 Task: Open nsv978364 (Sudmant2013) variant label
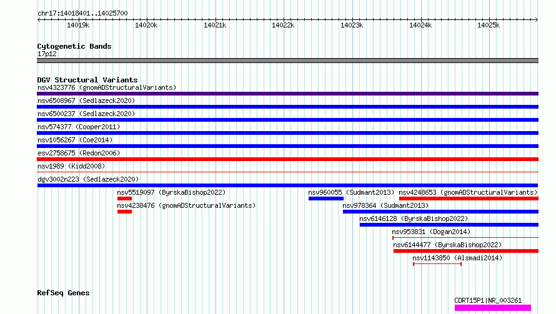click(385, 205)
